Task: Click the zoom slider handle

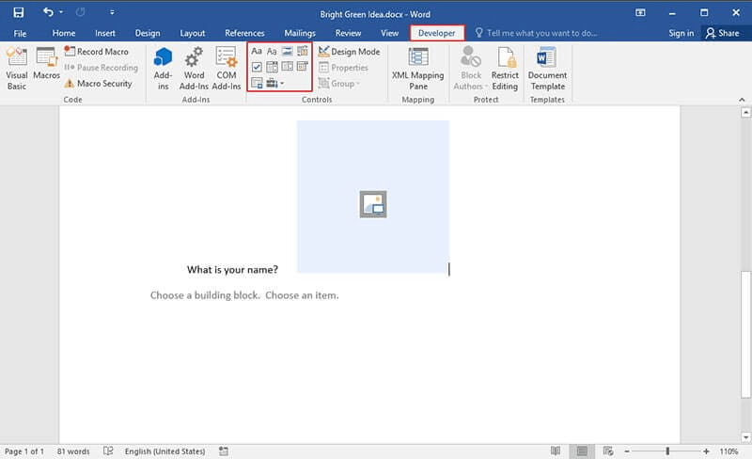Action: (x=668, y=451)
